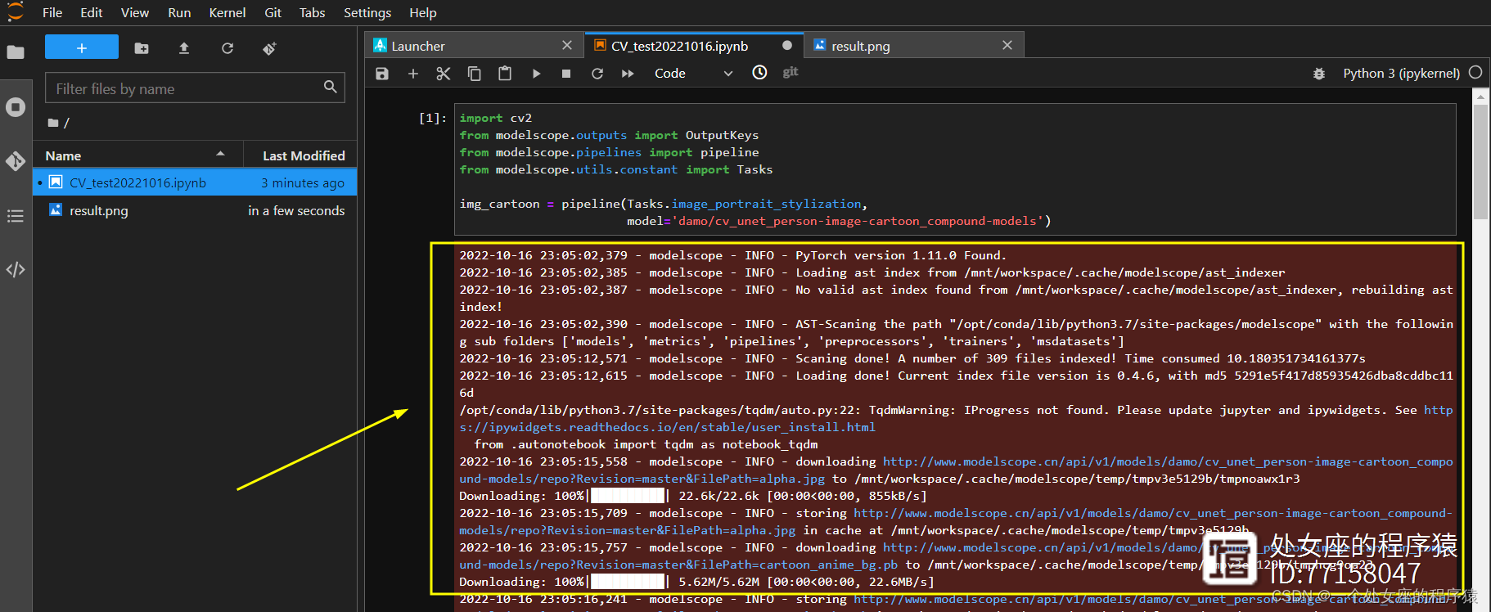Open the Git sidebar panel icon
The width and height of the screenshot is (1491, 612).
coord(16,161)
